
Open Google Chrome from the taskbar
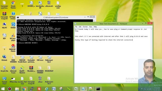click(24, 89)
